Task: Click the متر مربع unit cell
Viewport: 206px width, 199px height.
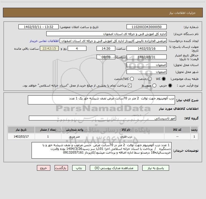Action: click(x=74, y=136)
